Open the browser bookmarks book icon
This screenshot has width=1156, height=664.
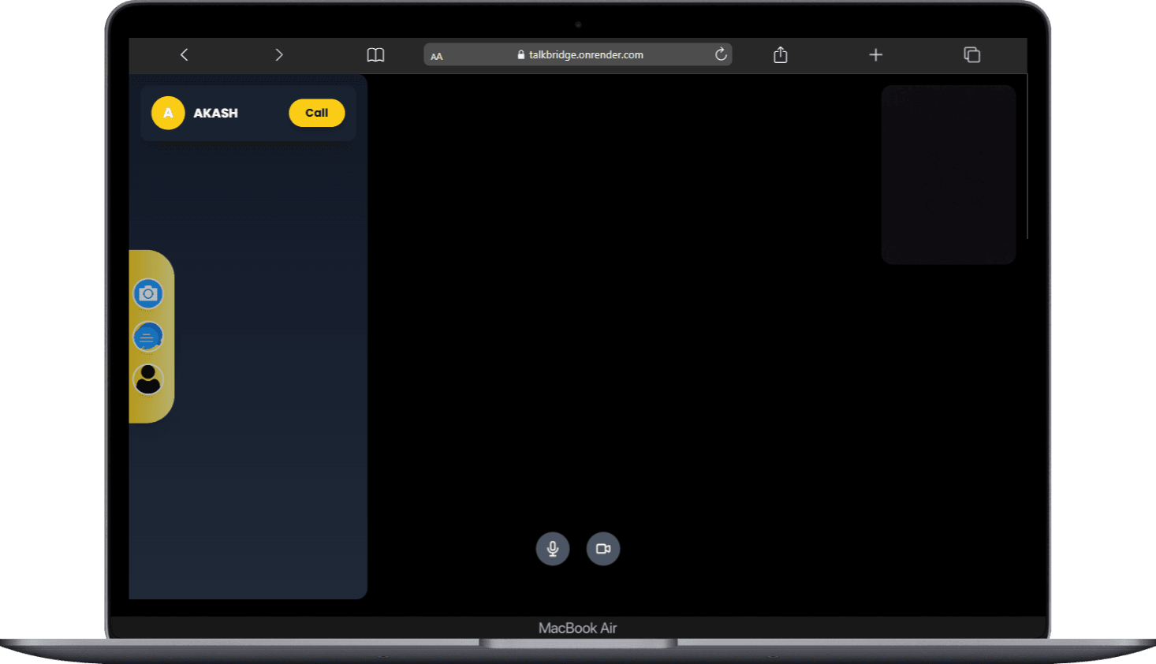coord(375,54)
